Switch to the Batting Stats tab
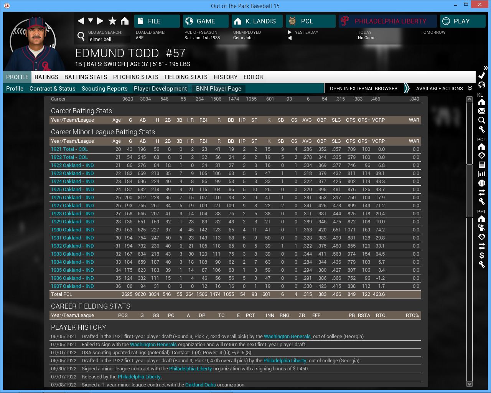Image resolution: width=491 pixels, height=393 pixels. coord(86,77)
